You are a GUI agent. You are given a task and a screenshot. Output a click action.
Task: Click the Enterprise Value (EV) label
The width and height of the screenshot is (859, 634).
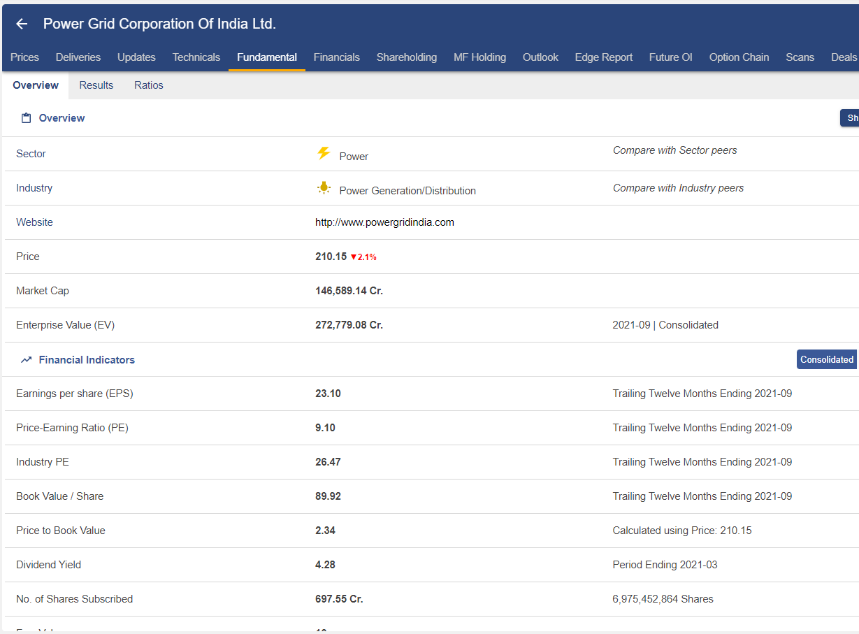point(65,325)
